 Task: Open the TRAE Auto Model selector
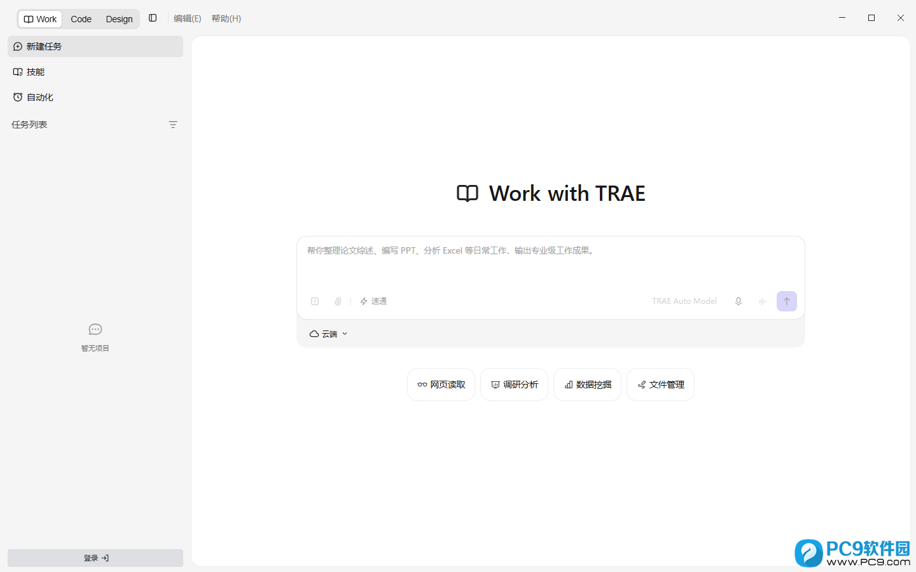point(684,301)
